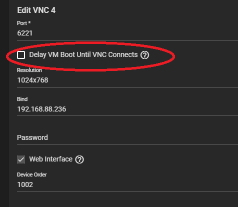Select the 1024x768 resolution value

click(x=32, y=80)
